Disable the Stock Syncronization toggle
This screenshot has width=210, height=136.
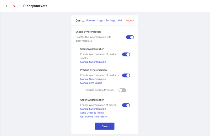126,55
